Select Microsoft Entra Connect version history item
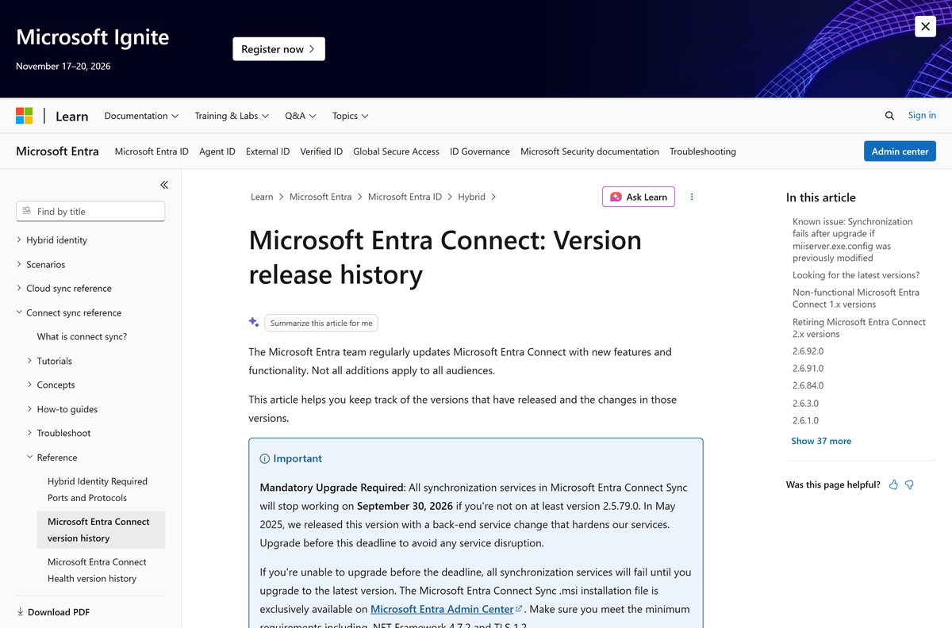Viewport: 952px width, 628px height. 101,530
